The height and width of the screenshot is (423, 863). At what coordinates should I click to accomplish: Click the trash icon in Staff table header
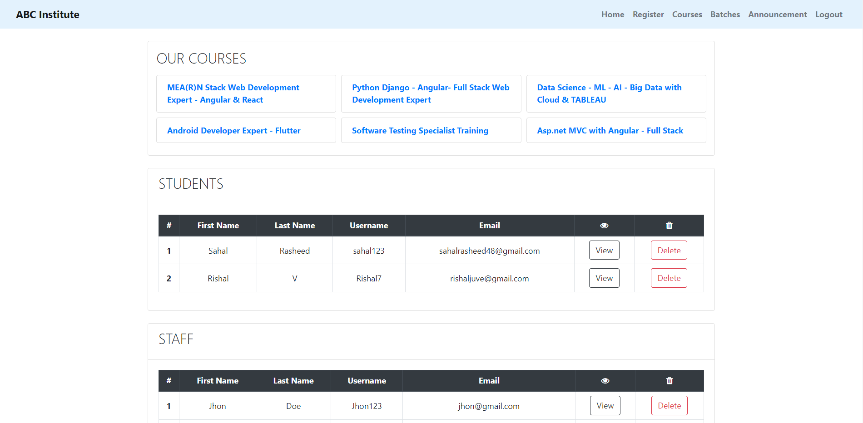[x=670, y=381]
